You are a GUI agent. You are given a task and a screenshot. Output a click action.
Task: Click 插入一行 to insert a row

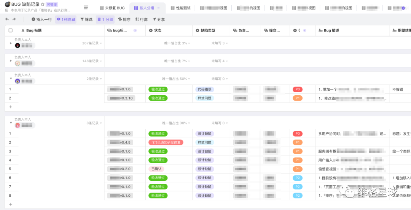[x=42, y=19]
